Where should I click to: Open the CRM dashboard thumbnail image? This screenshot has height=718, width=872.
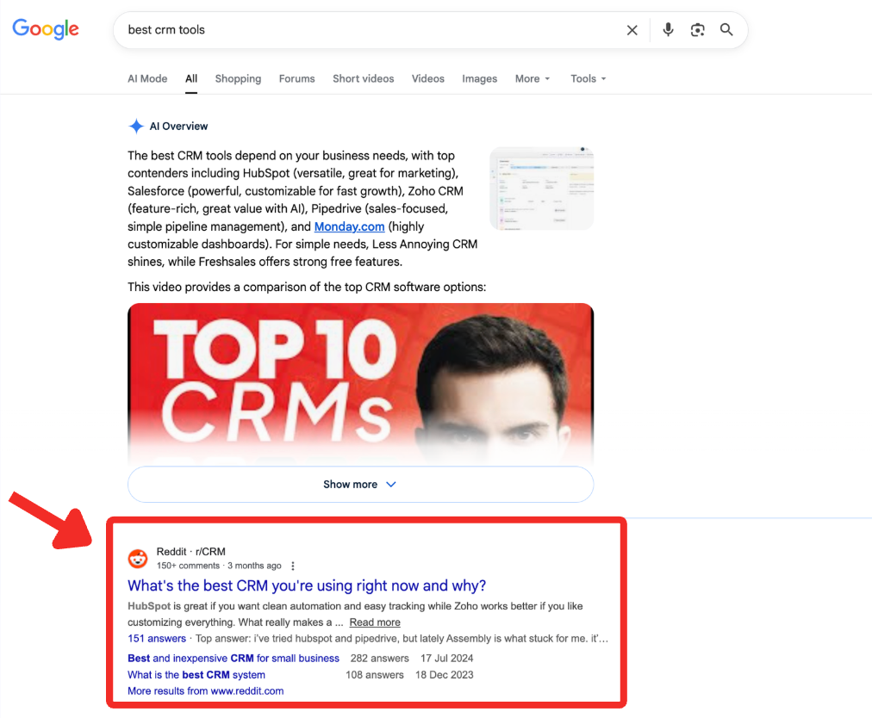(x=542, y=189)
